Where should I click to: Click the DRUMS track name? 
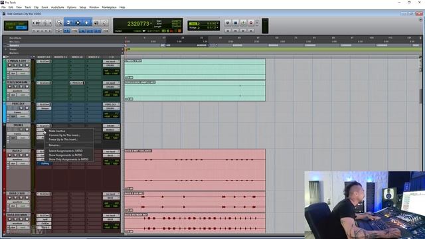point(18,125)
